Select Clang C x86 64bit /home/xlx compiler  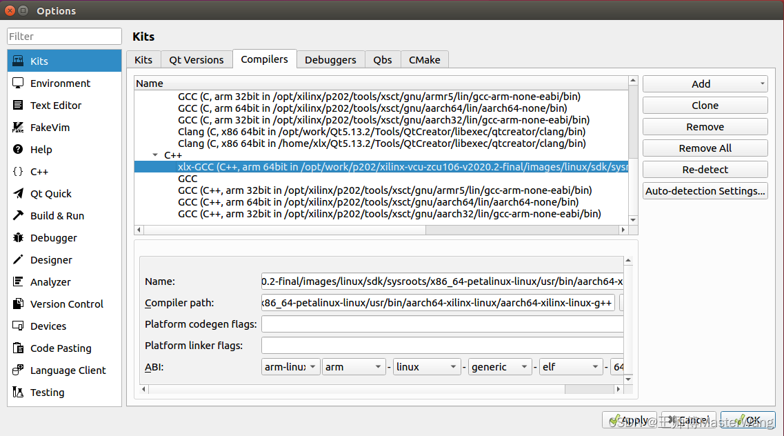[x=381, y=143]
